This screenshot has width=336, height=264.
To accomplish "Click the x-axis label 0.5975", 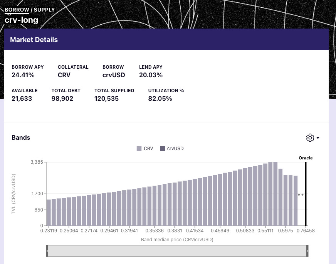I will pyautogui.click(x=286, y=231).
